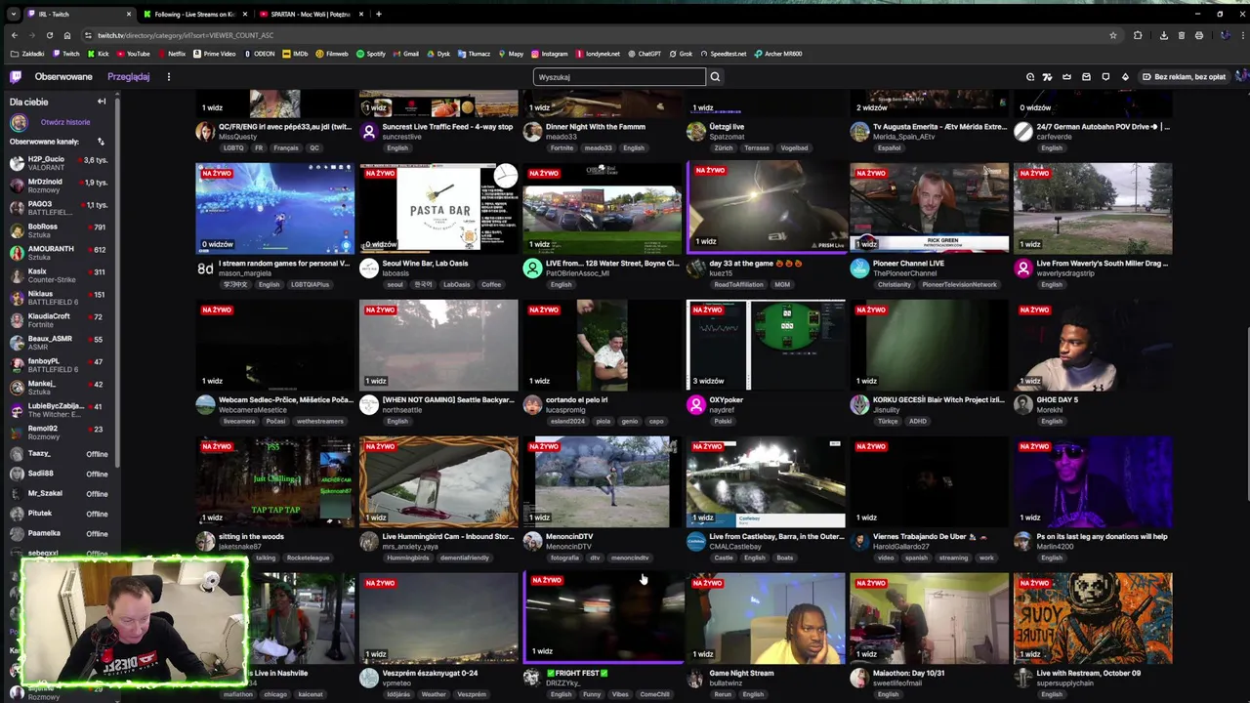
Task: Reload the page
Action: click(x=50, y=35)
